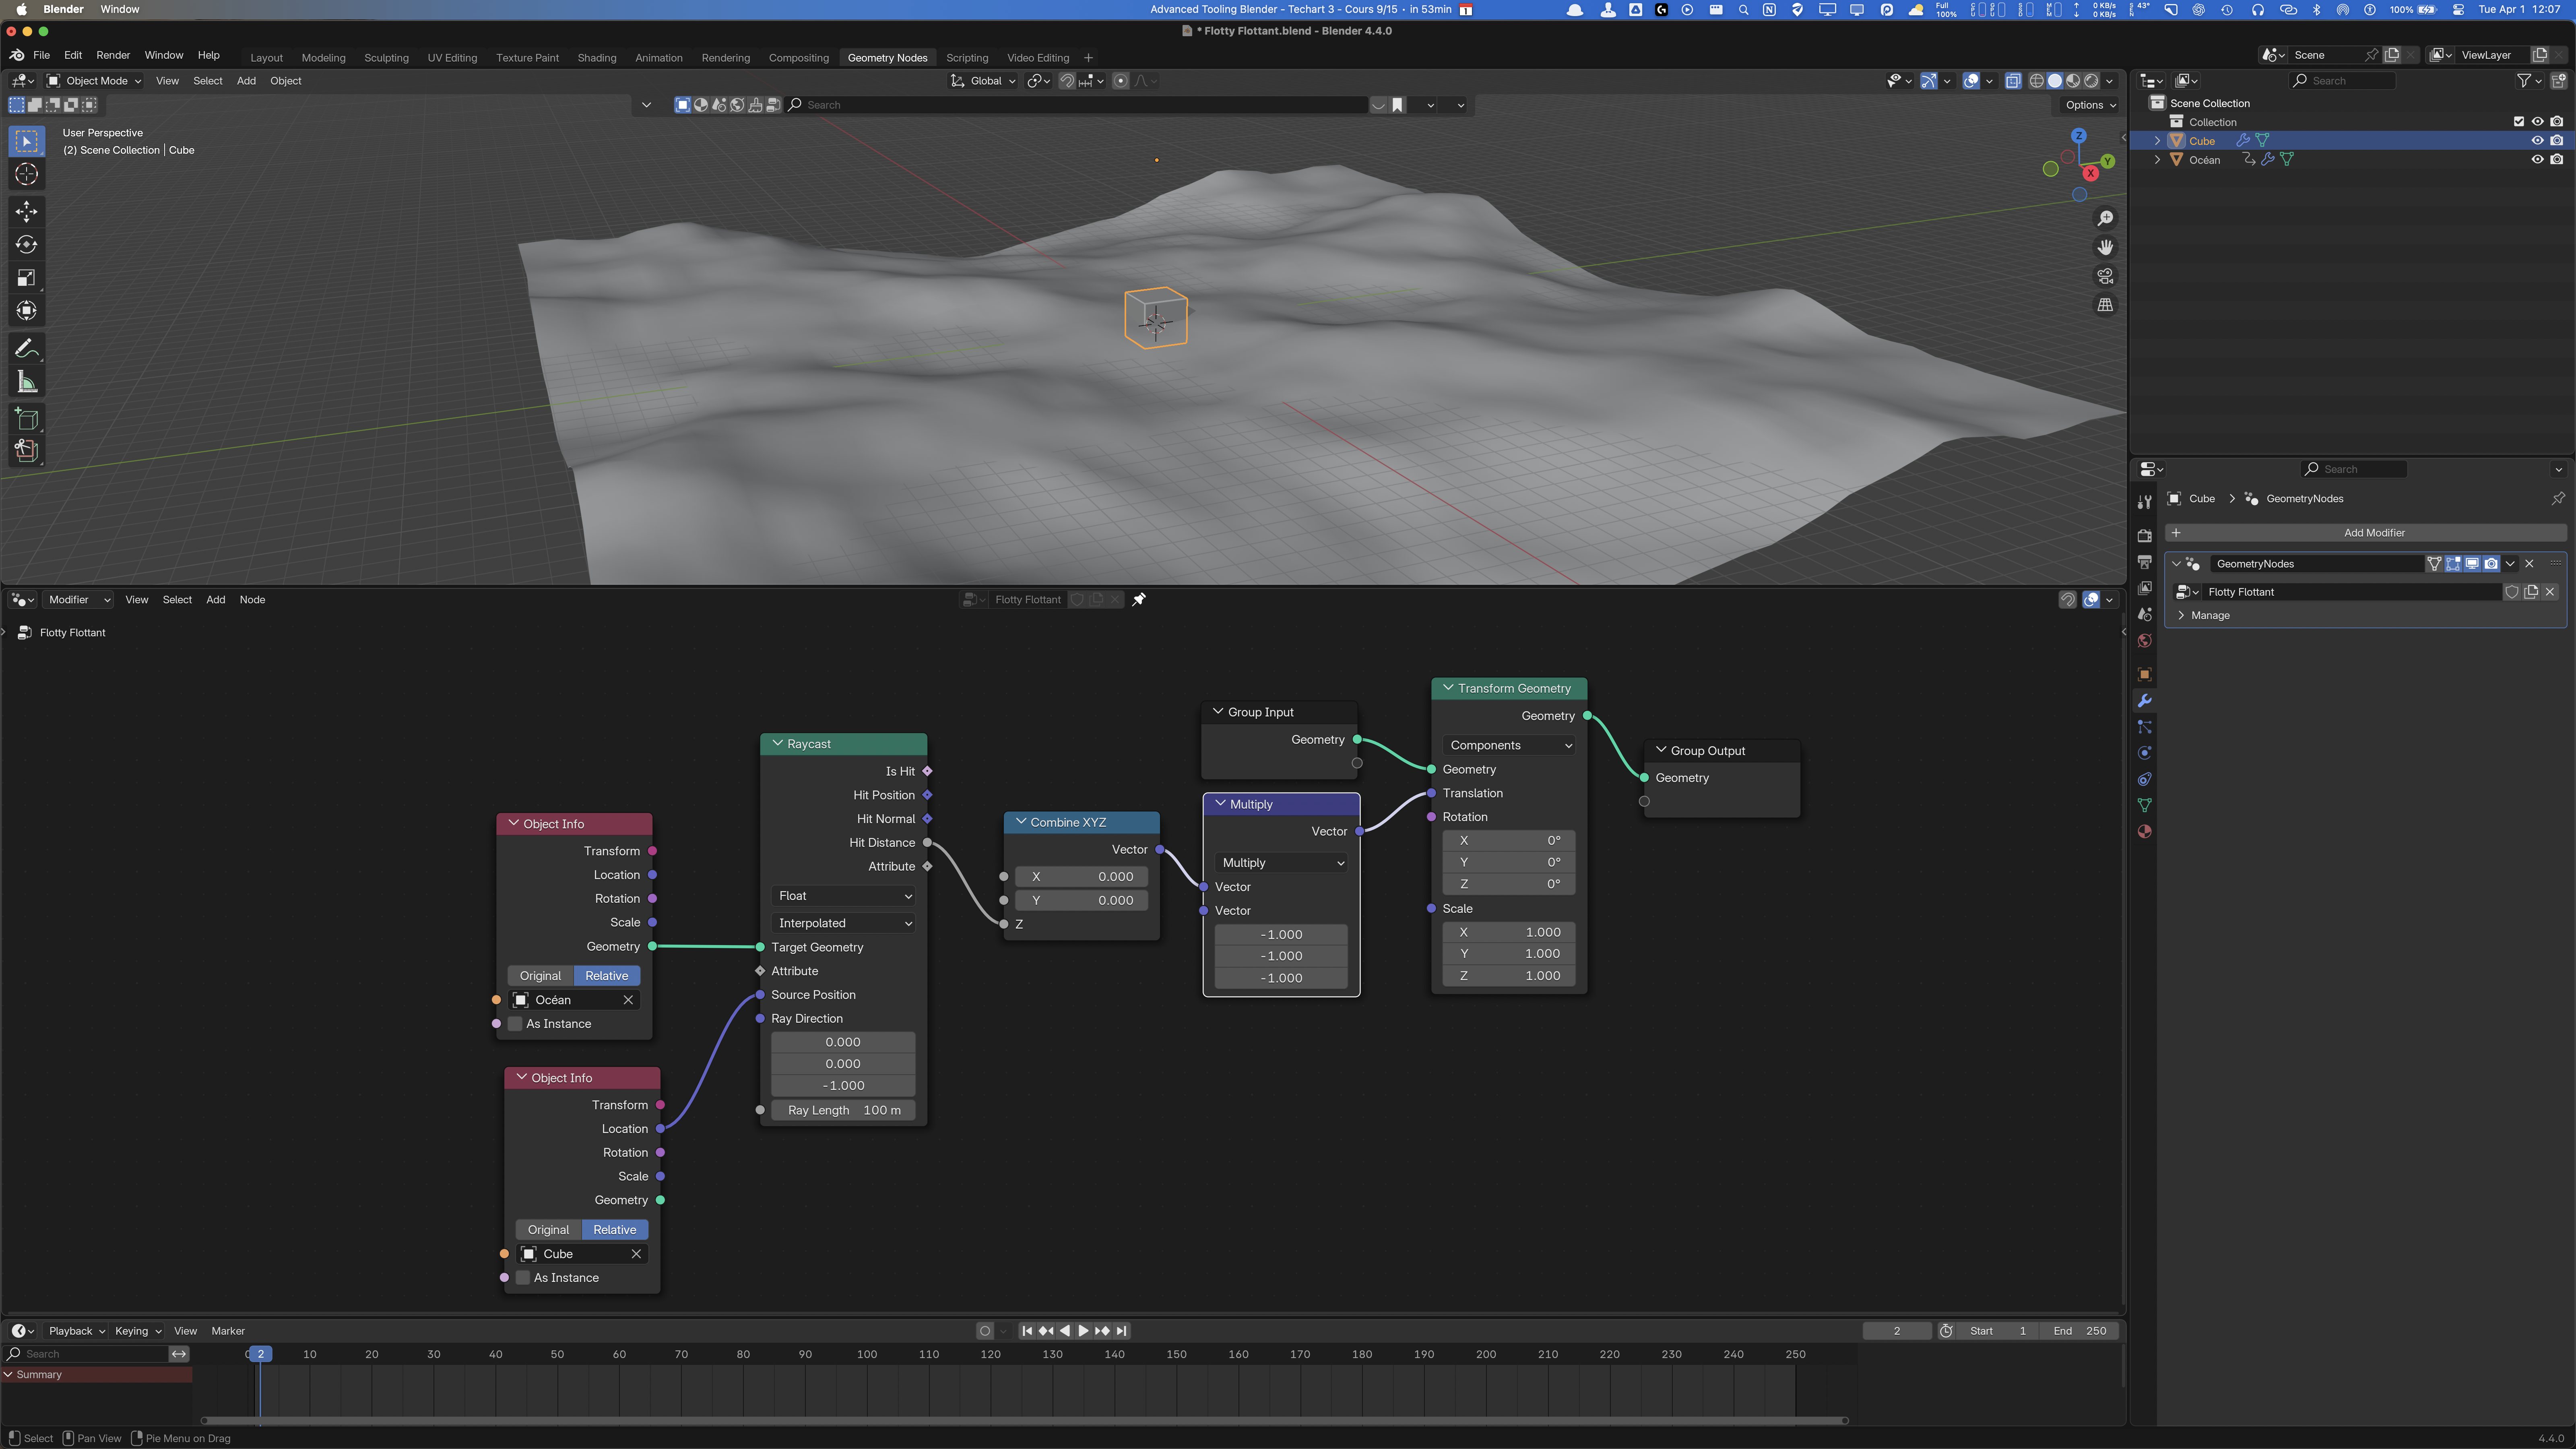Screen dimensions: 2576x1449
Task: Switch to the Shading workspace tab
Action: [x=597, y=58]
